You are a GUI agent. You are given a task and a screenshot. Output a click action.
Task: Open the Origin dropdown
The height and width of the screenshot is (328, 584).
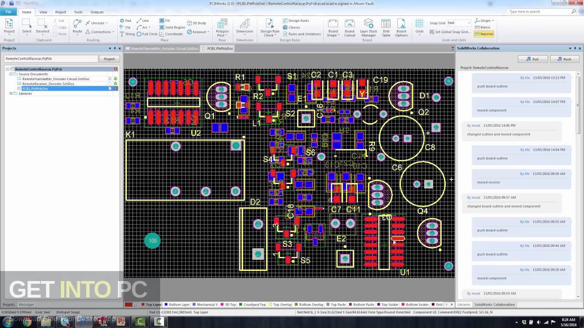[x=484, y=20]
